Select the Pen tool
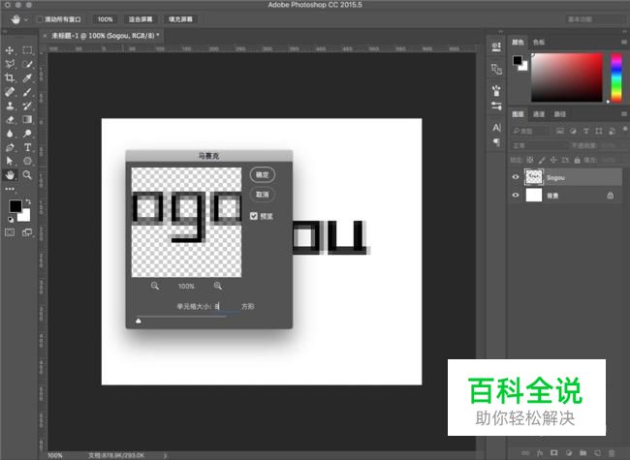Screen dimensions: 630x460 click(10, 147)
